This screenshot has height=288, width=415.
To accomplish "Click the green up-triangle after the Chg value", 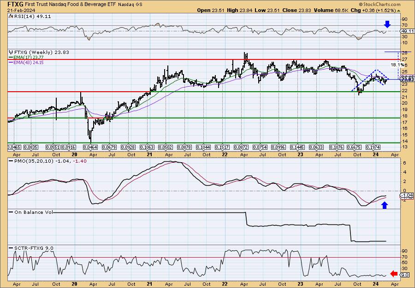I will click(x=398, y=10).
